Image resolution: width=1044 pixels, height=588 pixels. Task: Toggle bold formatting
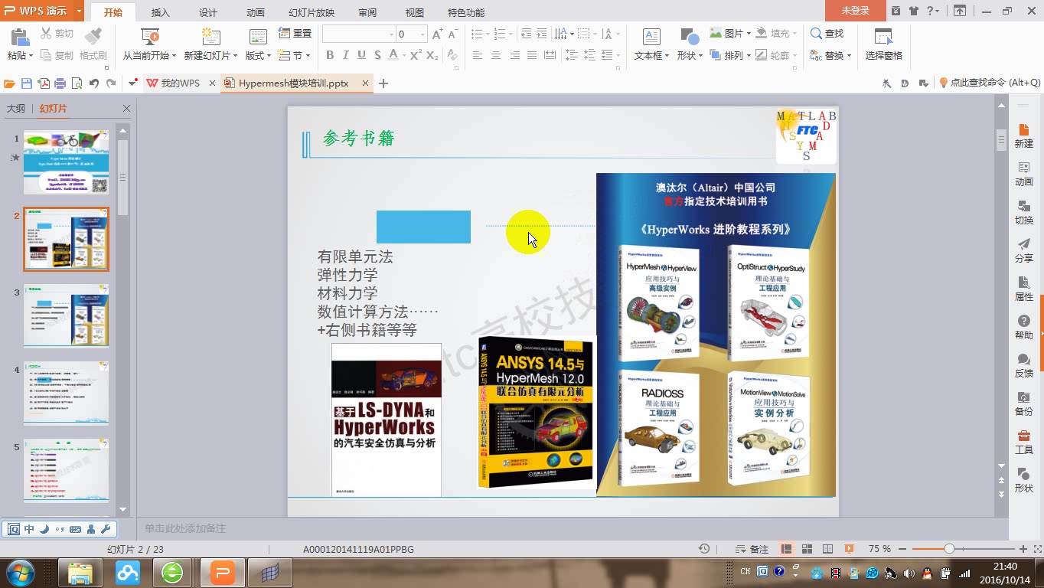click(330, 55)
